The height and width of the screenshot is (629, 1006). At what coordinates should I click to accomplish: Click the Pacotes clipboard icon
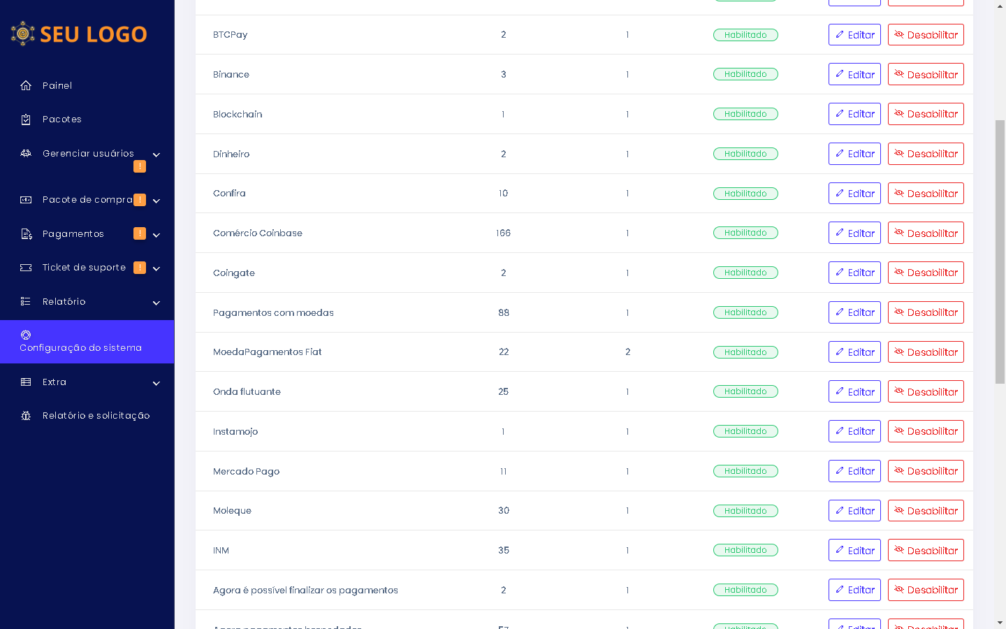tap(26, 120)
